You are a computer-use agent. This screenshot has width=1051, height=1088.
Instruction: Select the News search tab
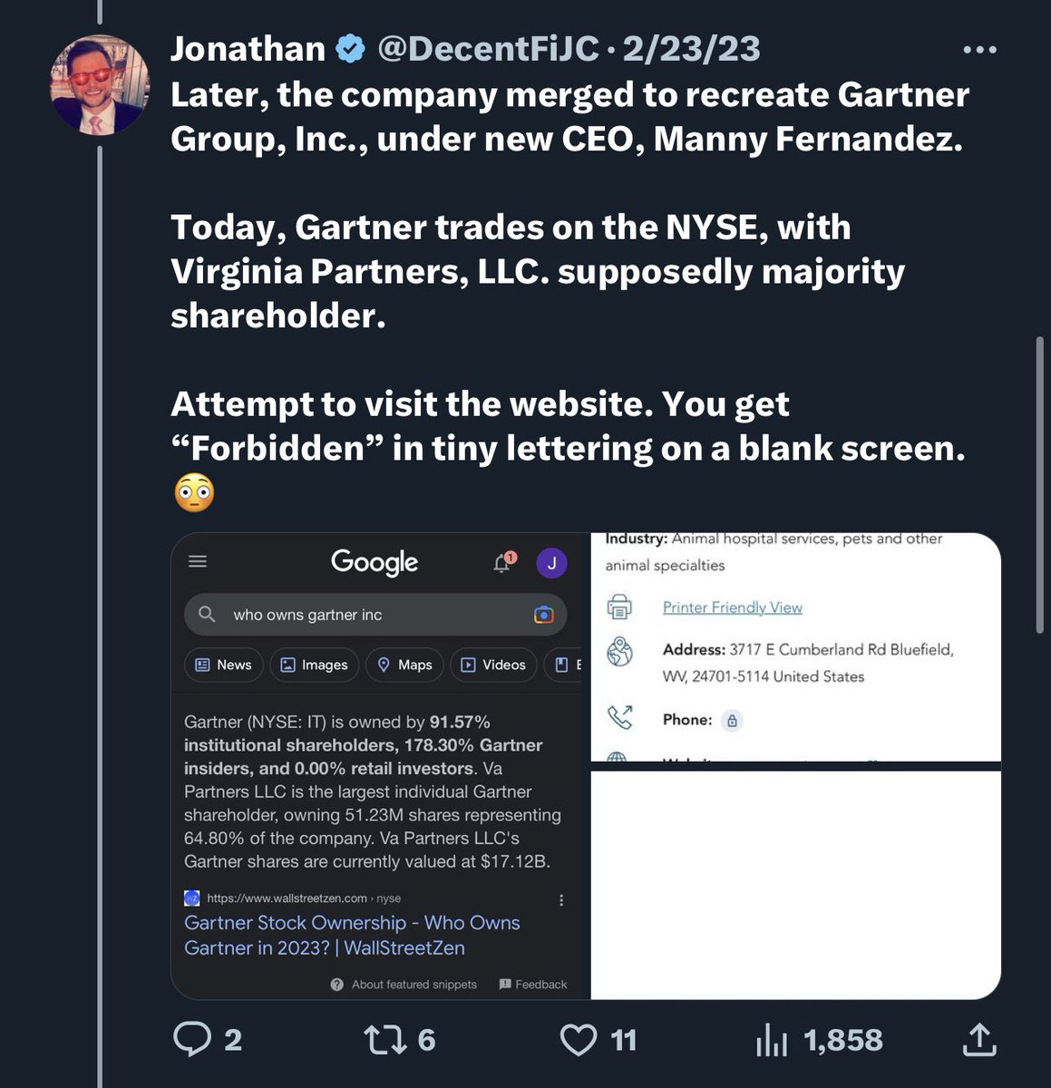coord(224,665)
